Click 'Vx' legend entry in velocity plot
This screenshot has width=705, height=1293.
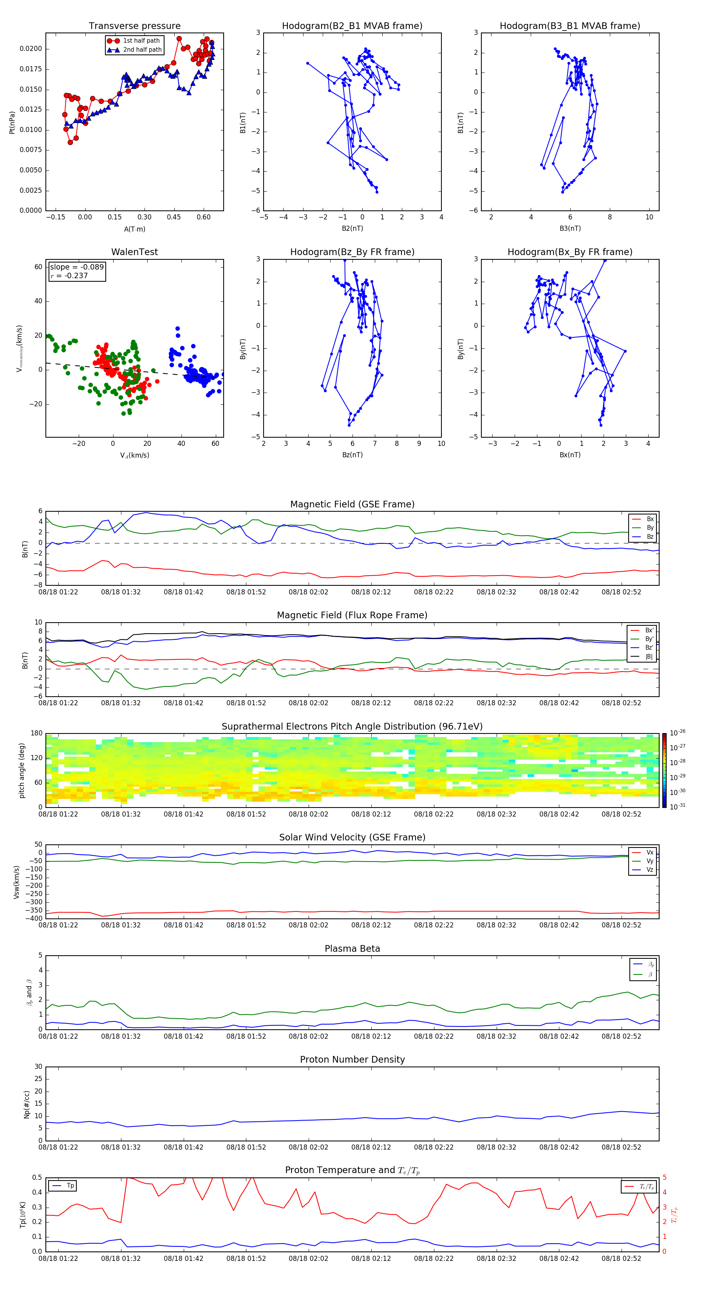click(x=643, y=852)
